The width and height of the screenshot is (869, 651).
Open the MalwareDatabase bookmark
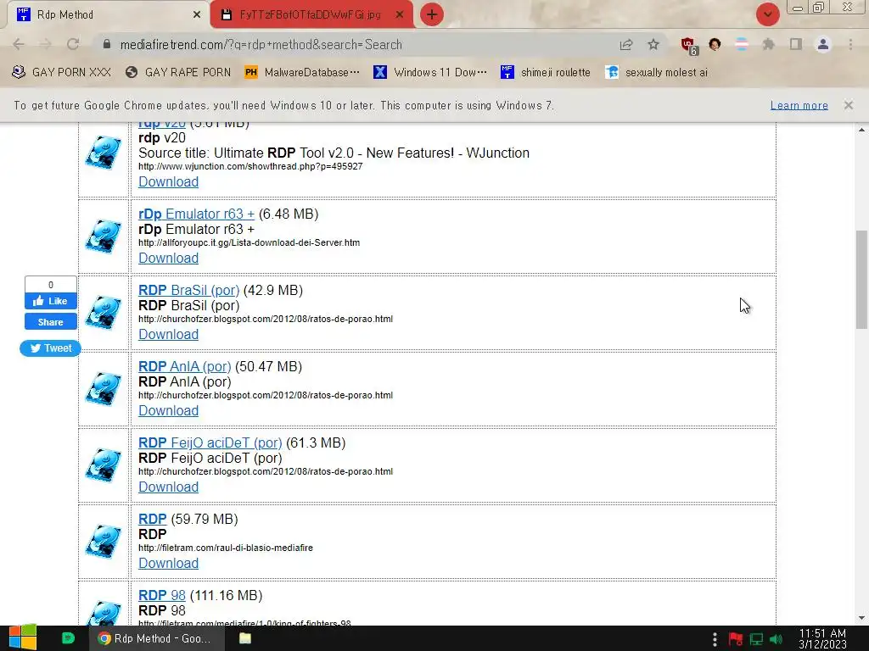point(302,73)
